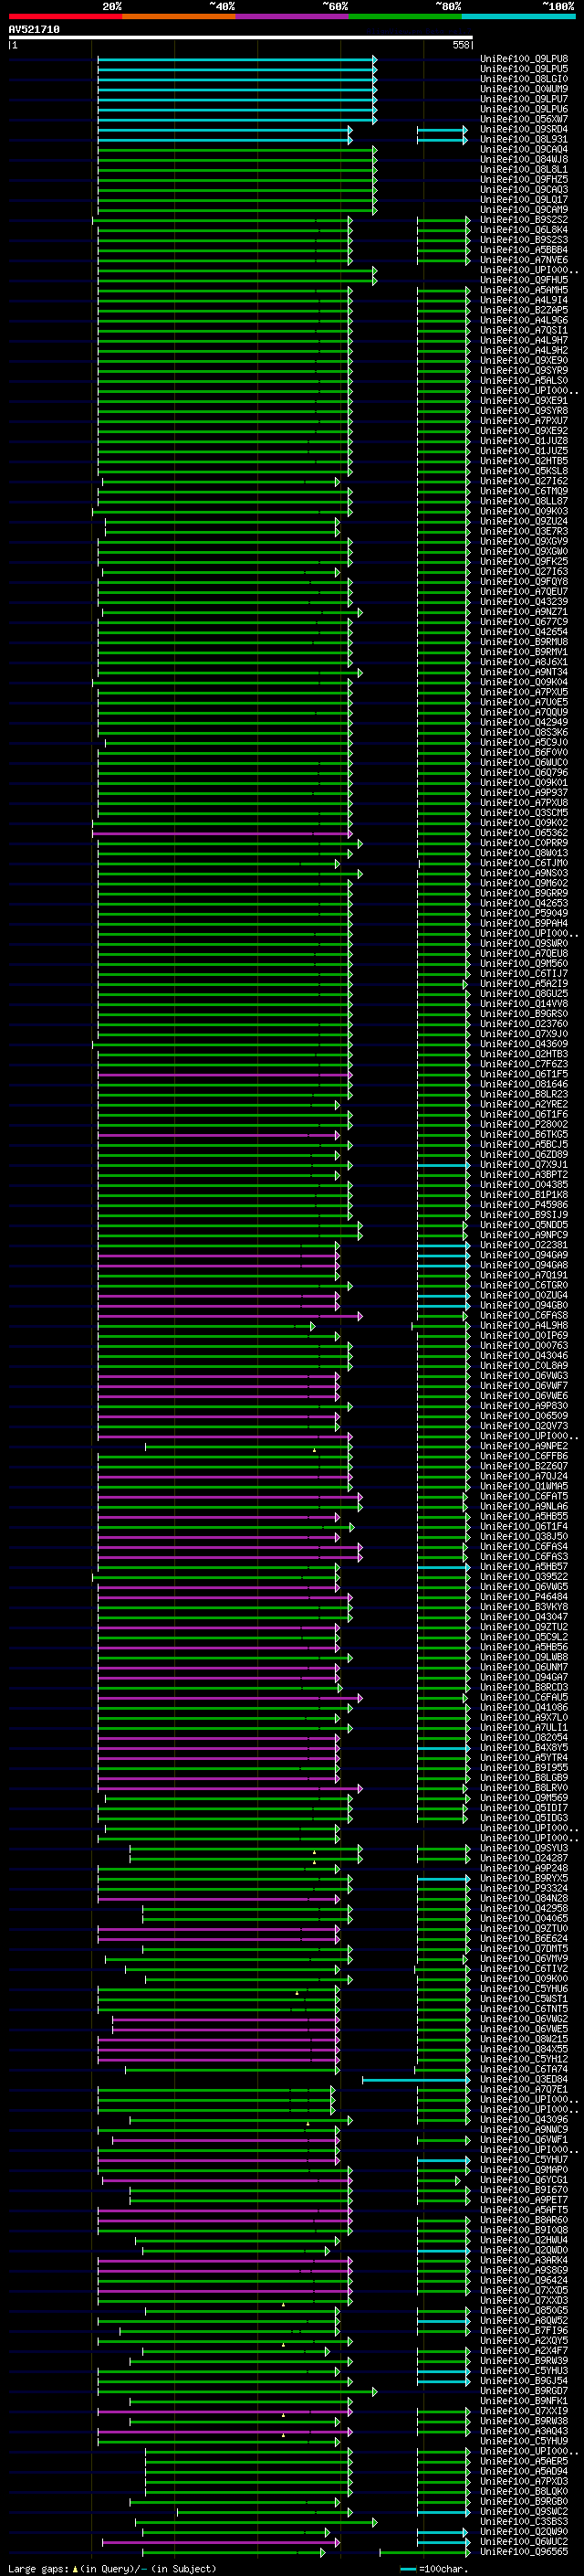This screenshot has width=584, height=2576.
Task: Click the red 20% identity legend segment
Action: 65,16
